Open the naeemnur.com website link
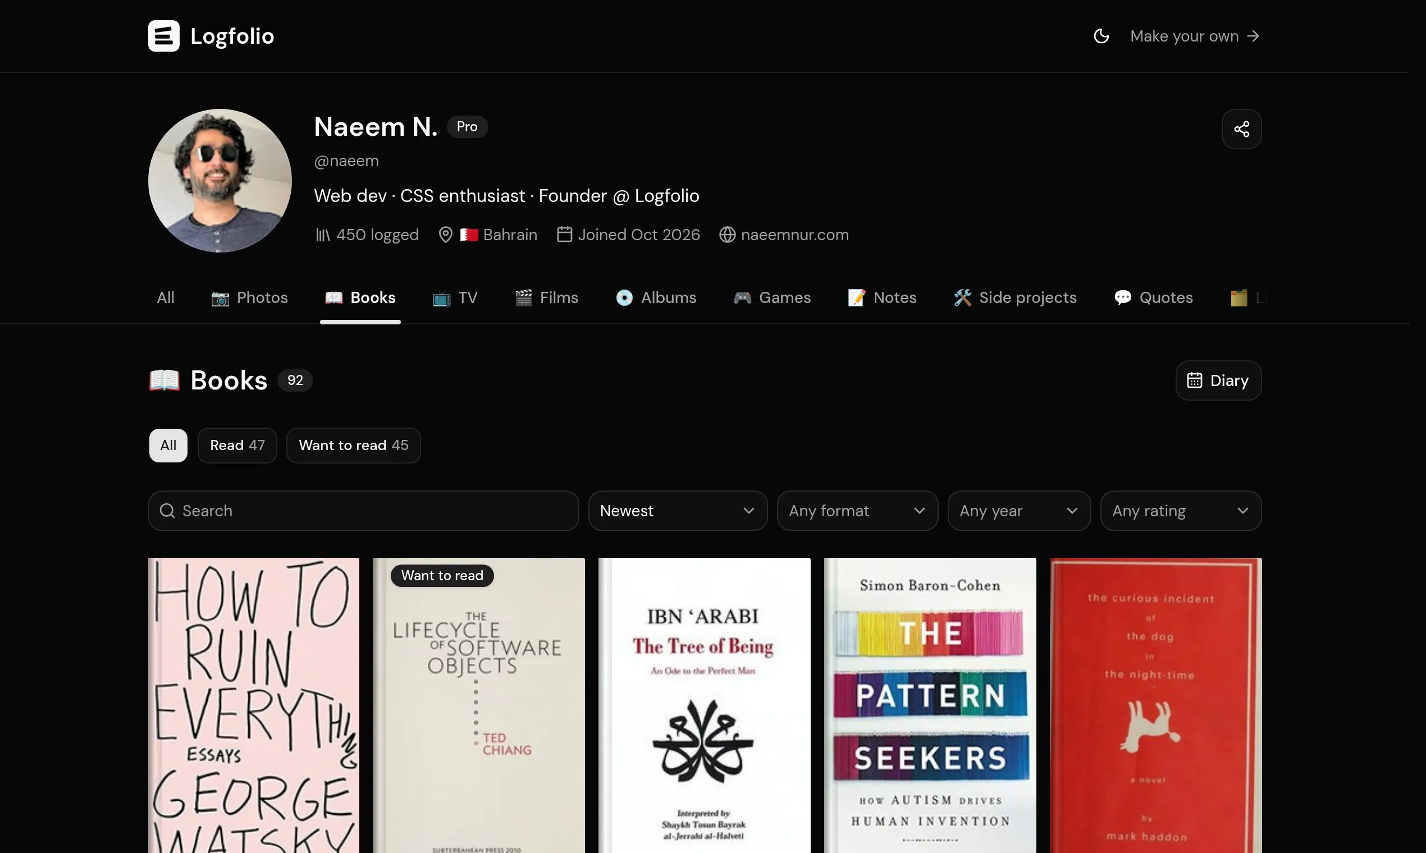 794,235
